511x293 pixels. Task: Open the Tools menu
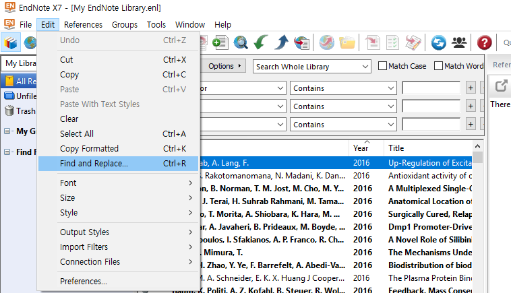(156, 24)
